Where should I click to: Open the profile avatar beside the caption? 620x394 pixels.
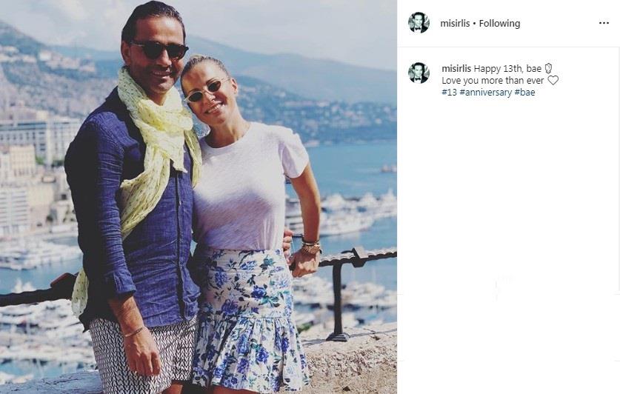point(419,73)
